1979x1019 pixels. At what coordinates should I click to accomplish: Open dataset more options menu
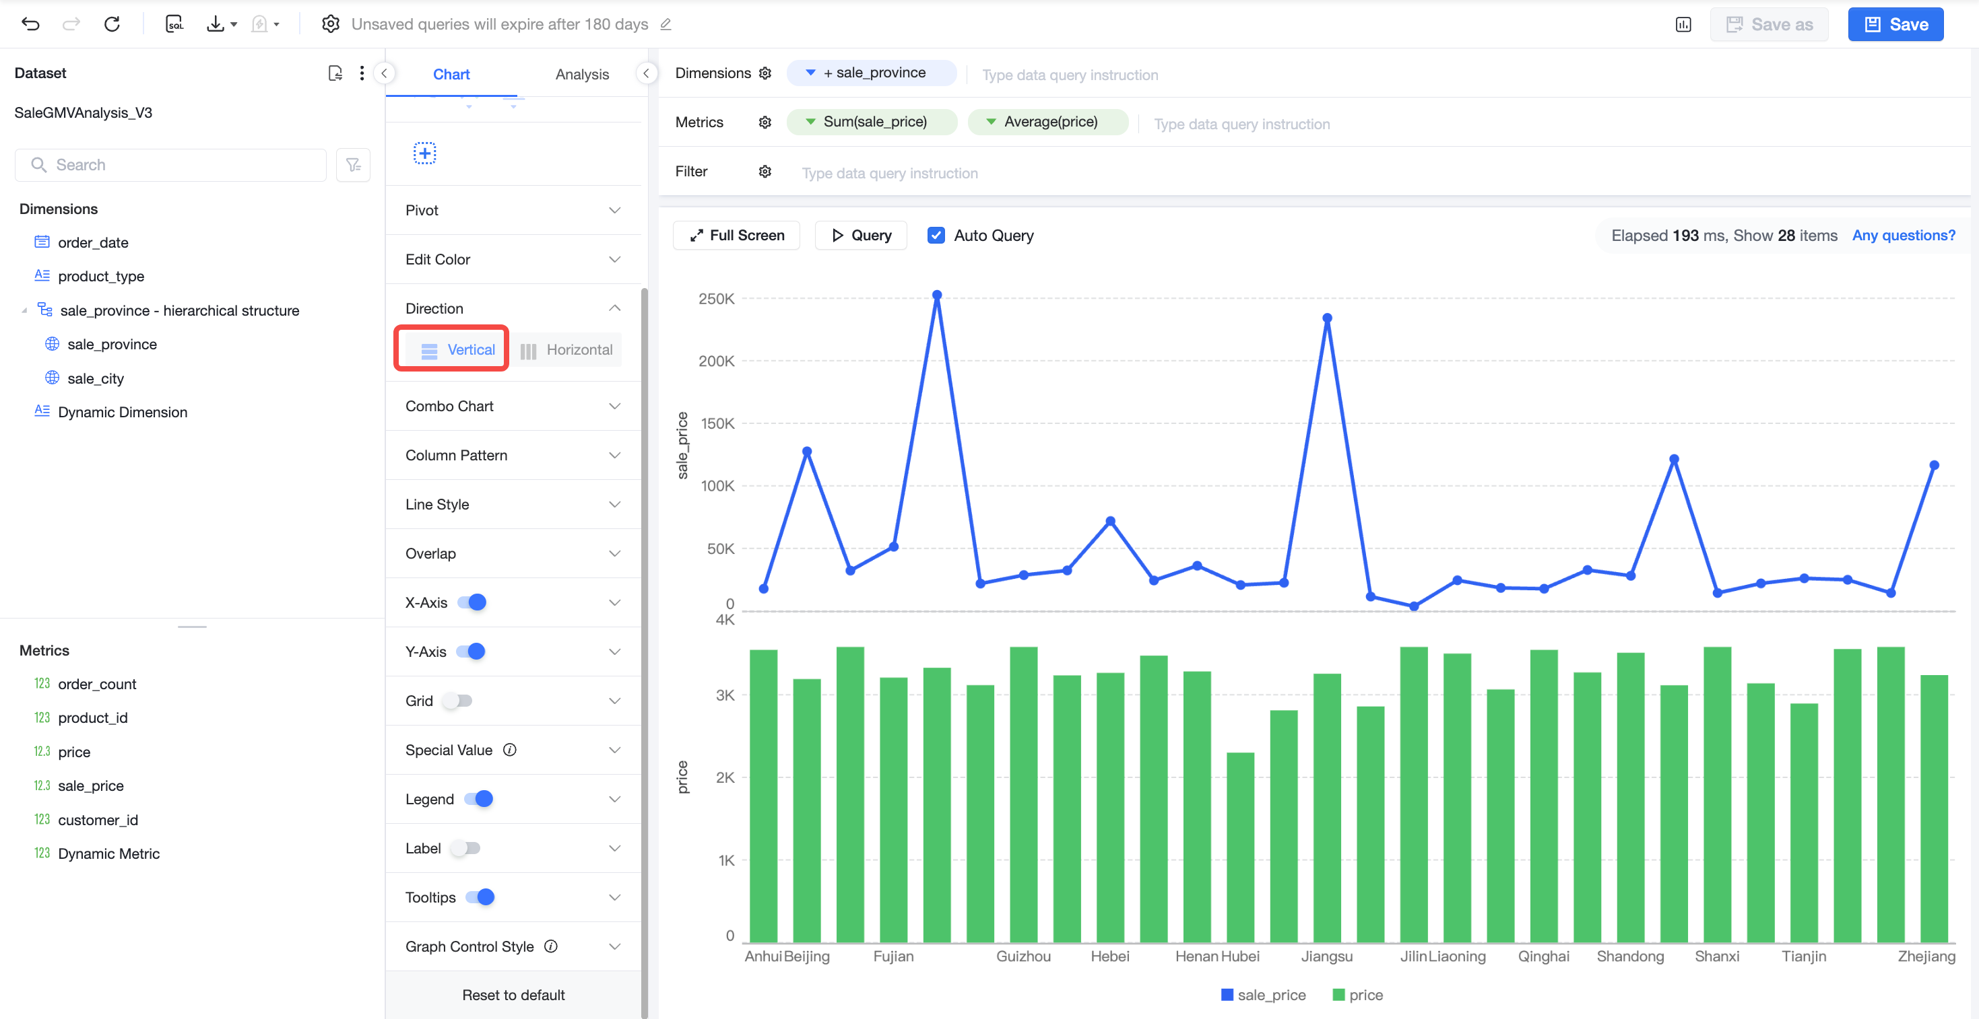(x=362, y=73)
